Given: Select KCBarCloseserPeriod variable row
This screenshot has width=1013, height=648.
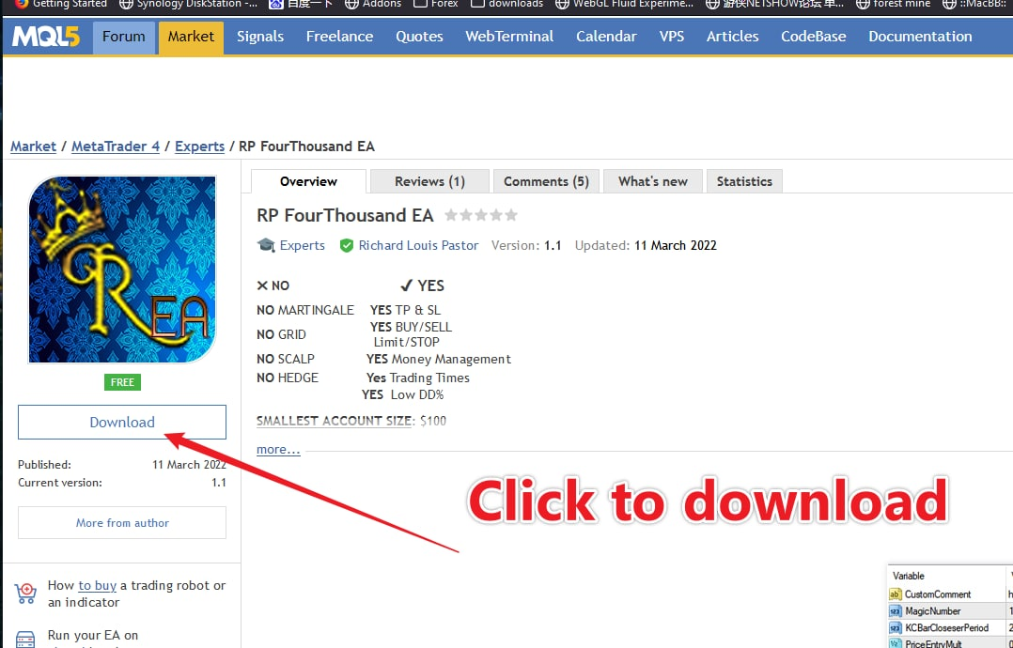Looking at the screenshot, I should tap(950, 628).
